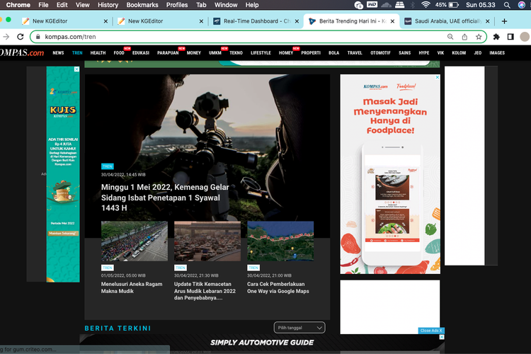Click the share icon in address bar
The image size is (531, 354).
(x=466, y=36)
